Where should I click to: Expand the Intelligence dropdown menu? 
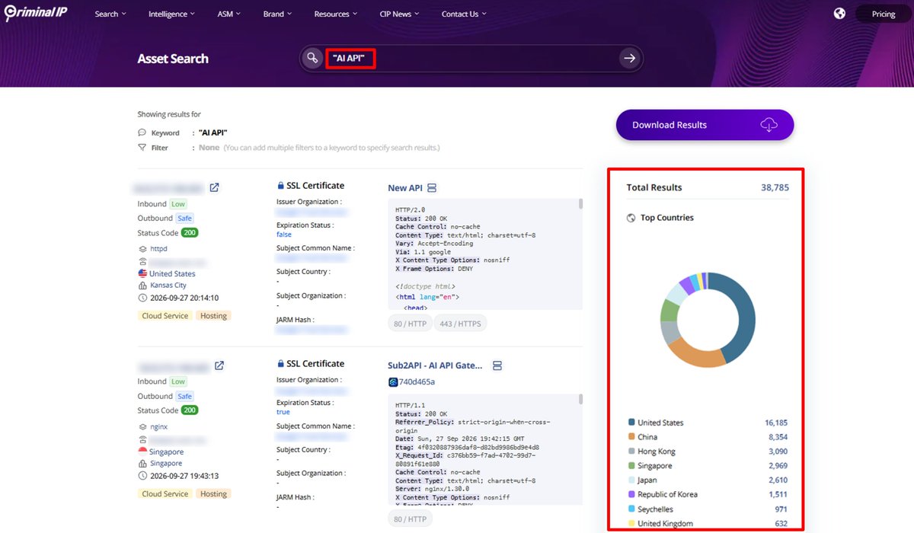coord(171,14)
